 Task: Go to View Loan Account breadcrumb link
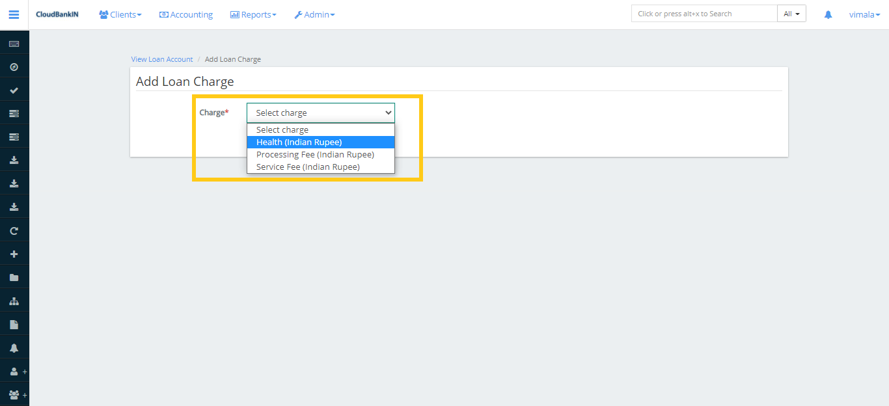[x=162, y=59]
